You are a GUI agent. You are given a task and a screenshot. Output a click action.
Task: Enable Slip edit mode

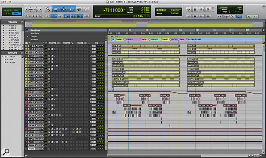pos(7,13)
